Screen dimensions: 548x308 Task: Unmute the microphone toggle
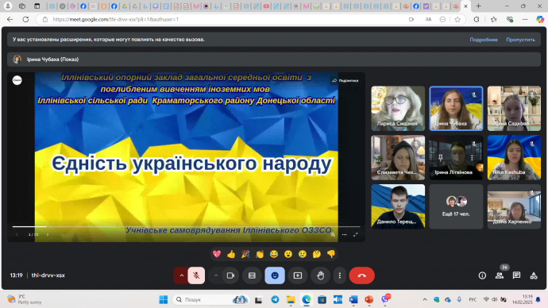(196, 275)
